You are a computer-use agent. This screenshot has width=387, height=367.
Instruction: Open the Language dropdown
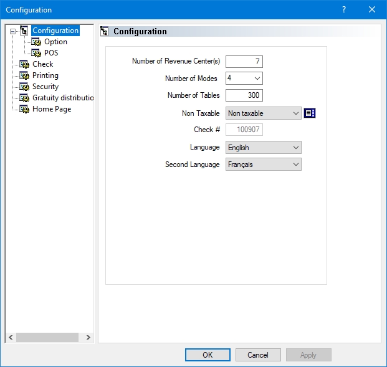[x=295, y=148]
